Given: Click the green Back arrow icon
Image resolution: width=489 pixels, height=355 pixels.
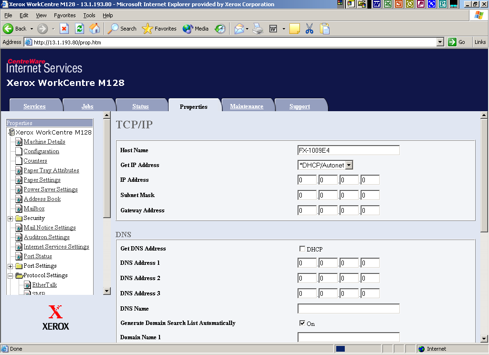Looking at the screenshot, I should click(x=8, y=29).
